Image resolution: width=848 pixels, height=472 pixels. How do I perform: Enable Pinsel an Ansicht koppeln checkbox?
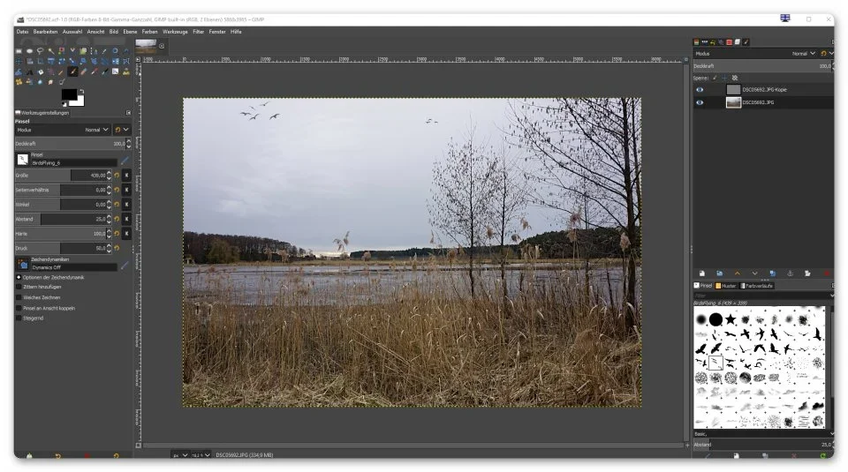click(19, 309)
